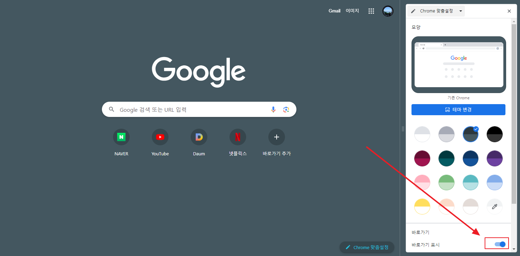Viewport: 520px width, 256px height.
Task: Close the Chrome 맞춤설정 side panel
Action: pos(509,11)
